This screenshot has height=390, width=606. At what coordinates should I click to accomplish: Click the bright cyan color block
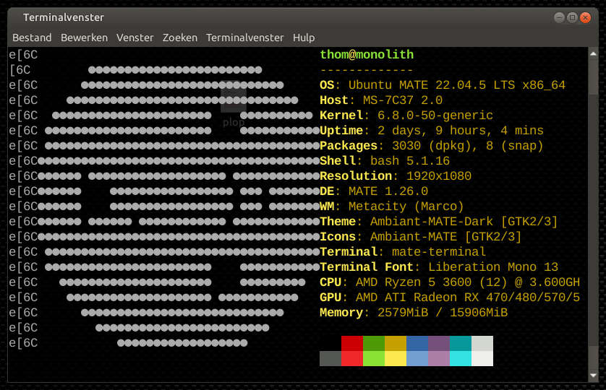[461, 358]
